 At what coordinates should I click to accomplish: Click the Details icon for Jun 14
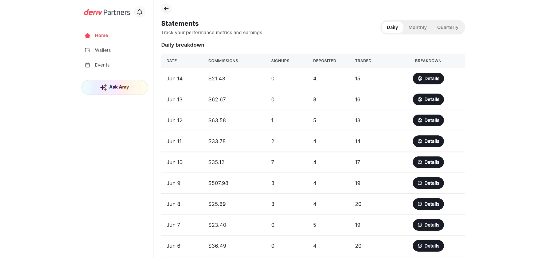(x=420, y=79)
